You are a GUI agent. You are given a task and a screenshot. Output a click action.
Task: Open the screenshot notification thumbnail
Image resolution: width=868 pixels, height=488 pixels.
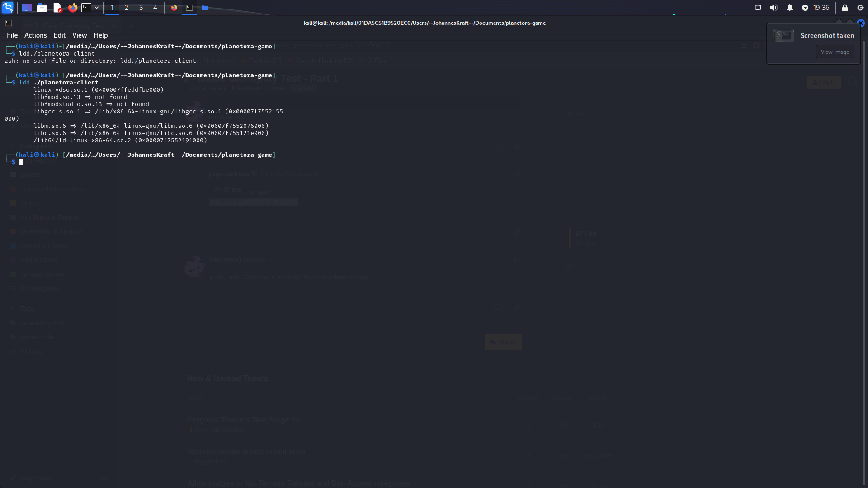coord(783,36)
